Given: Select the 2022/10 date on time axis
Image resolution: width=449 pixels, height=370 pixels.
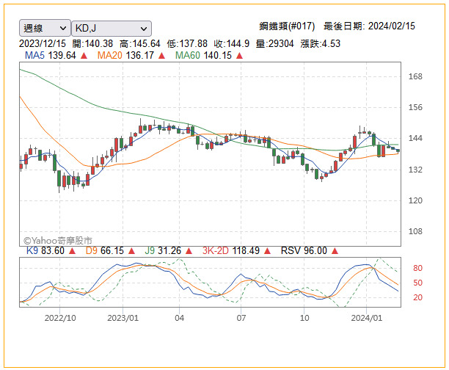Looking at the screenshot, I should 60,318.
